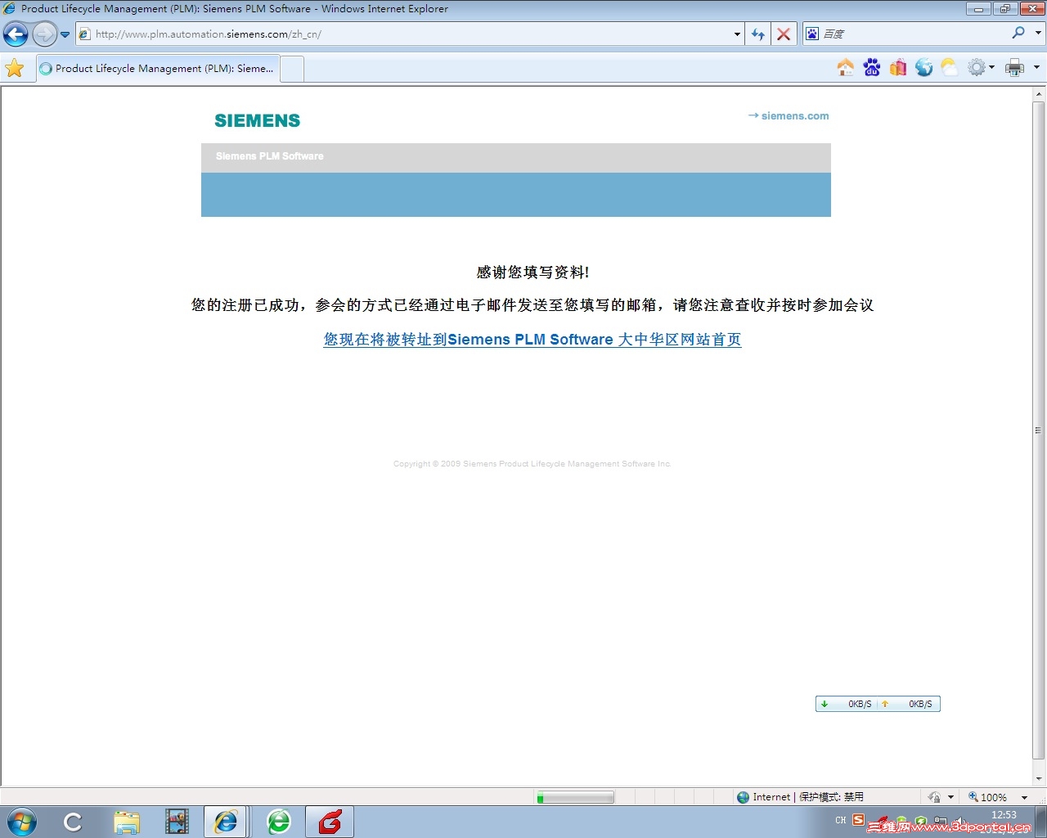Open the green e browser taskbar icon

(x=279, y=822)
